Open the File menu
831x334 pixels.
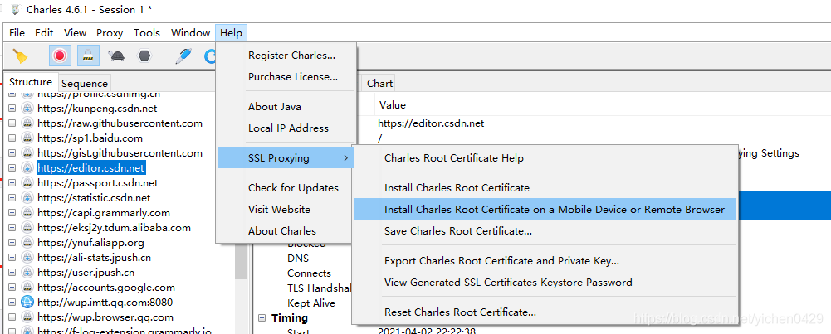pyautogui.click(x=17, y=33)
